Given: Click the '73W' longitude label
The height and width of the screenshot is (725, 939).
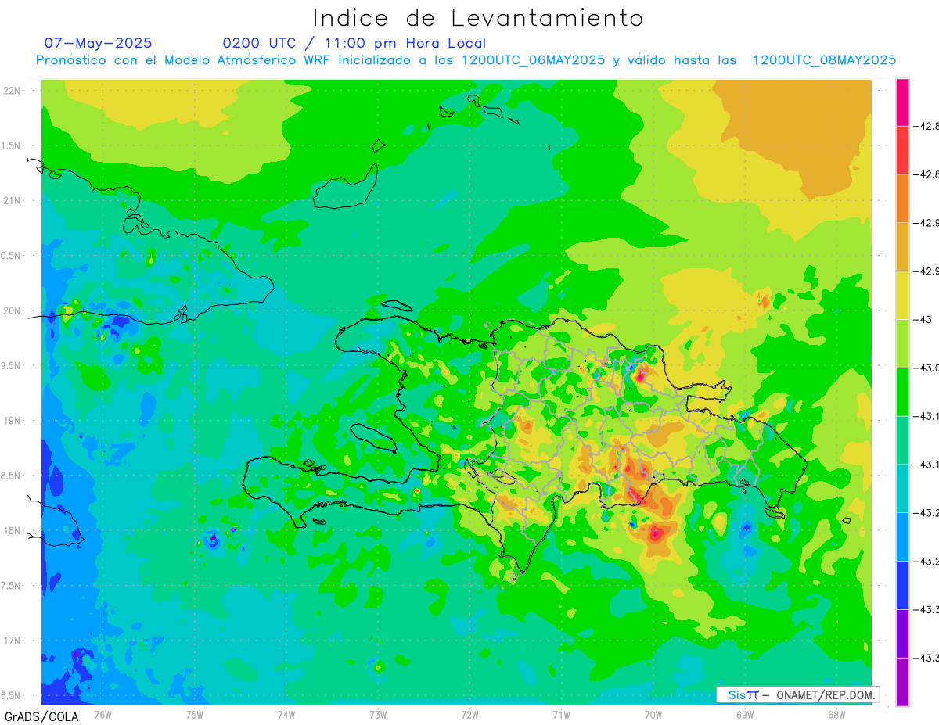Looking at the screenshot, I should [378, 715].
